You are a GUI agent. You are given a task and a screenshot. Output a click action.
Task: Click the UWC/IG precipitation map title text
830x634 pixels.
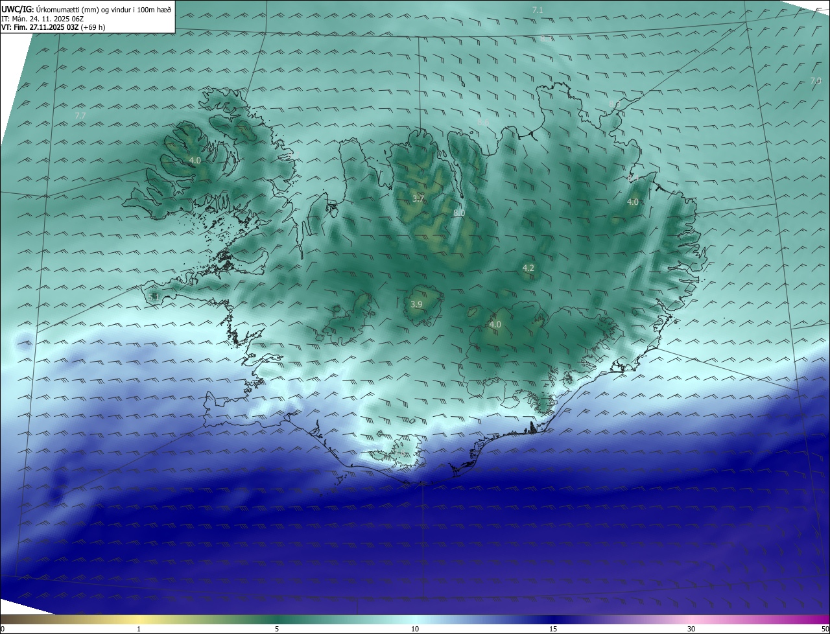point(86,10)
